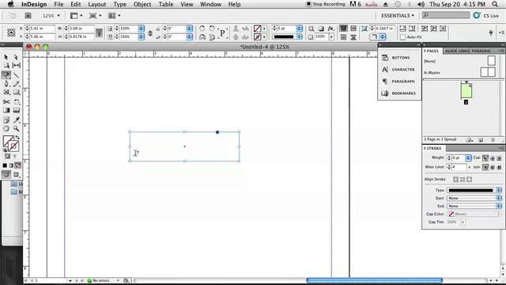
Task: Open the Essentials workspace dropdown
Action: [398, 16]
